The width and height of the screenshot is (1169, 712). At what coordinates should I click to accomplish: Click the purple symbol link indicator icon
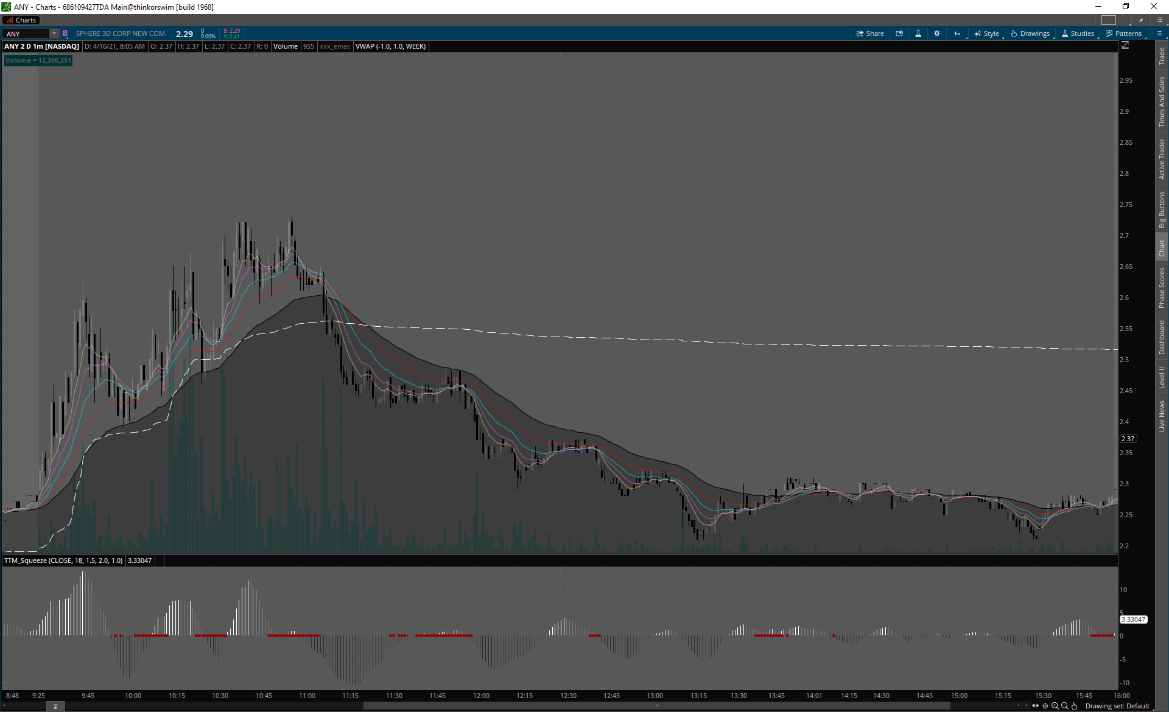(65, 33)
